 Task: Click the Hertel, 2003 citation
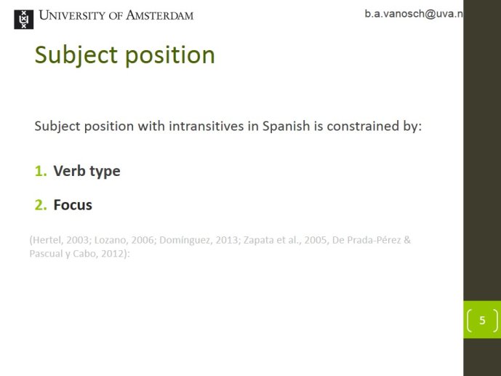pos(60,240)
